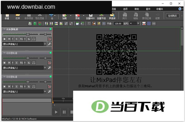Click the second track volume slider handle
This screenshot has width=185, height=122.
click(28, 58)
